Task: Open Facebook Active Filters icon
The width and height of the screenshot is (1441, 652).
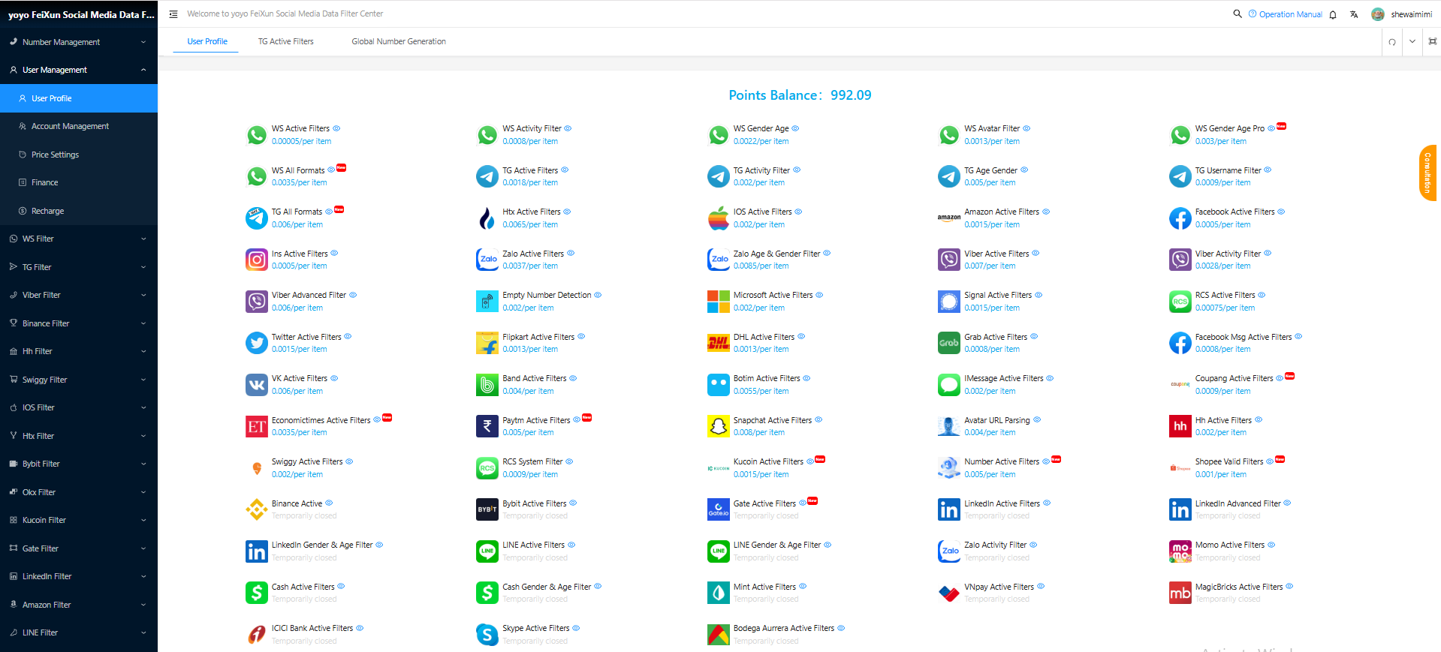Action: point(1180,218)
